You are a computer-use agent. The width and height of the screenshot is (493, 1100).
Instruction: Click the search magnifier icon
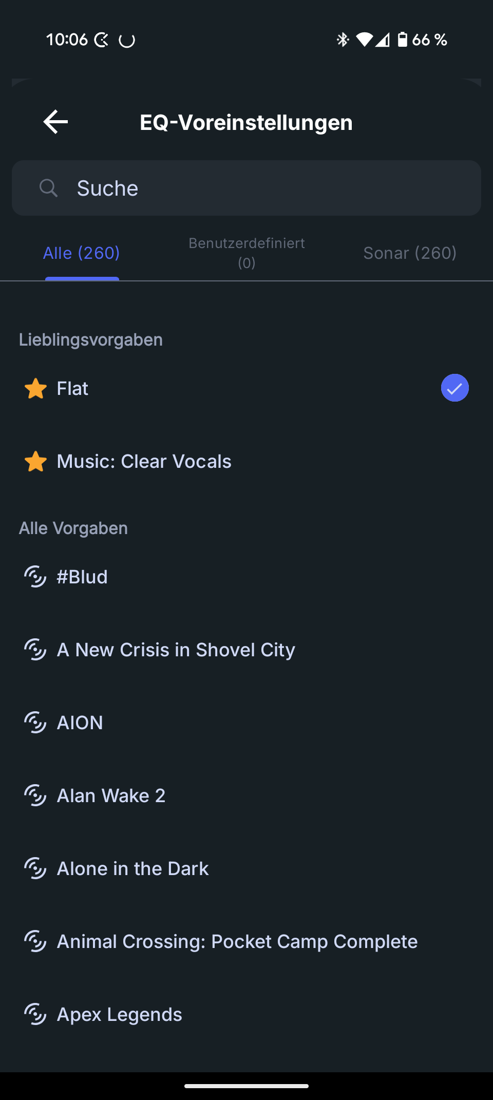48,188
